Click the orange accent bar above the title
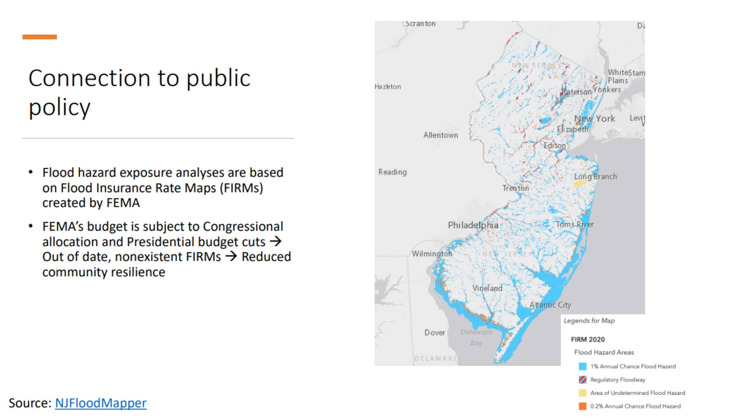 (40, 37)
